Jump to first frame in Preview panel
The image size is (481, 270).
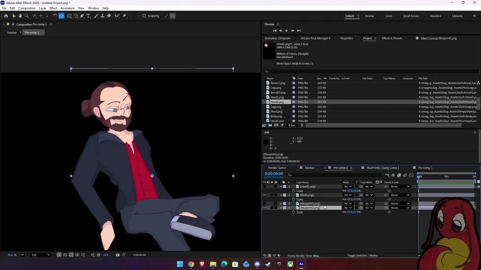(275, 30)
